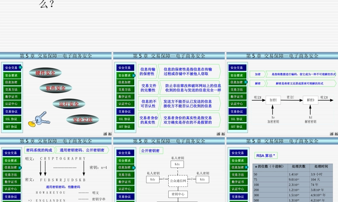Toggle 信息加密 selection on the RSA slide
The image size is (338, 202).
pyautogui.click(x=237, y=167)
